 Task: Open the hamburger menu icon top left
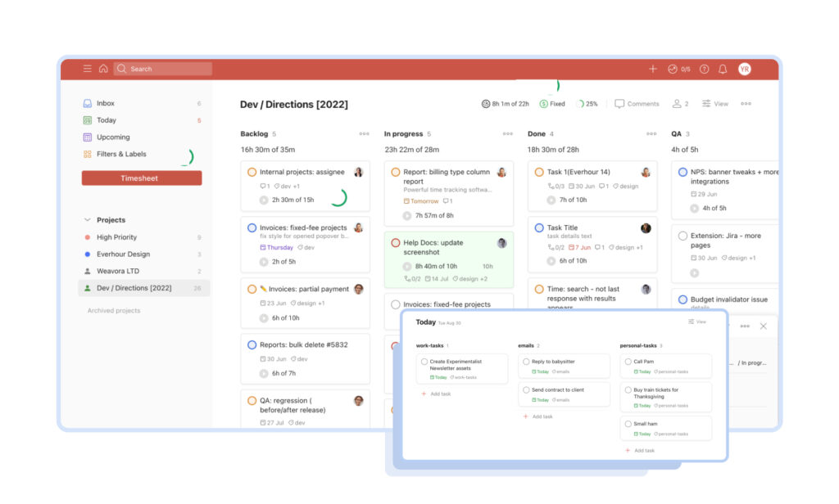coord(88,69)
